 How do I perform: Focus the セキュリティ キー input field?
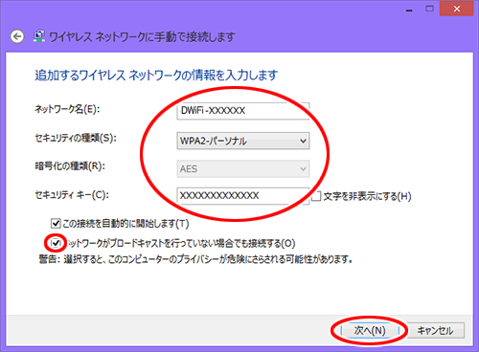(243, 195)
